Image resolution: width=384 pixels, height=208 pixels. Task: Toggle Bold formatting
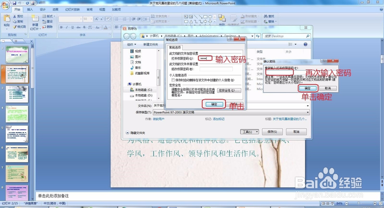61,27
